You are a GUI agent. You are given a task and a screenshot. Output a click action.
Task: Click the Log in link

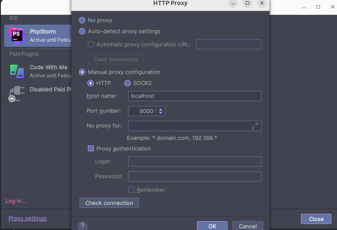[x=16, y=201]
